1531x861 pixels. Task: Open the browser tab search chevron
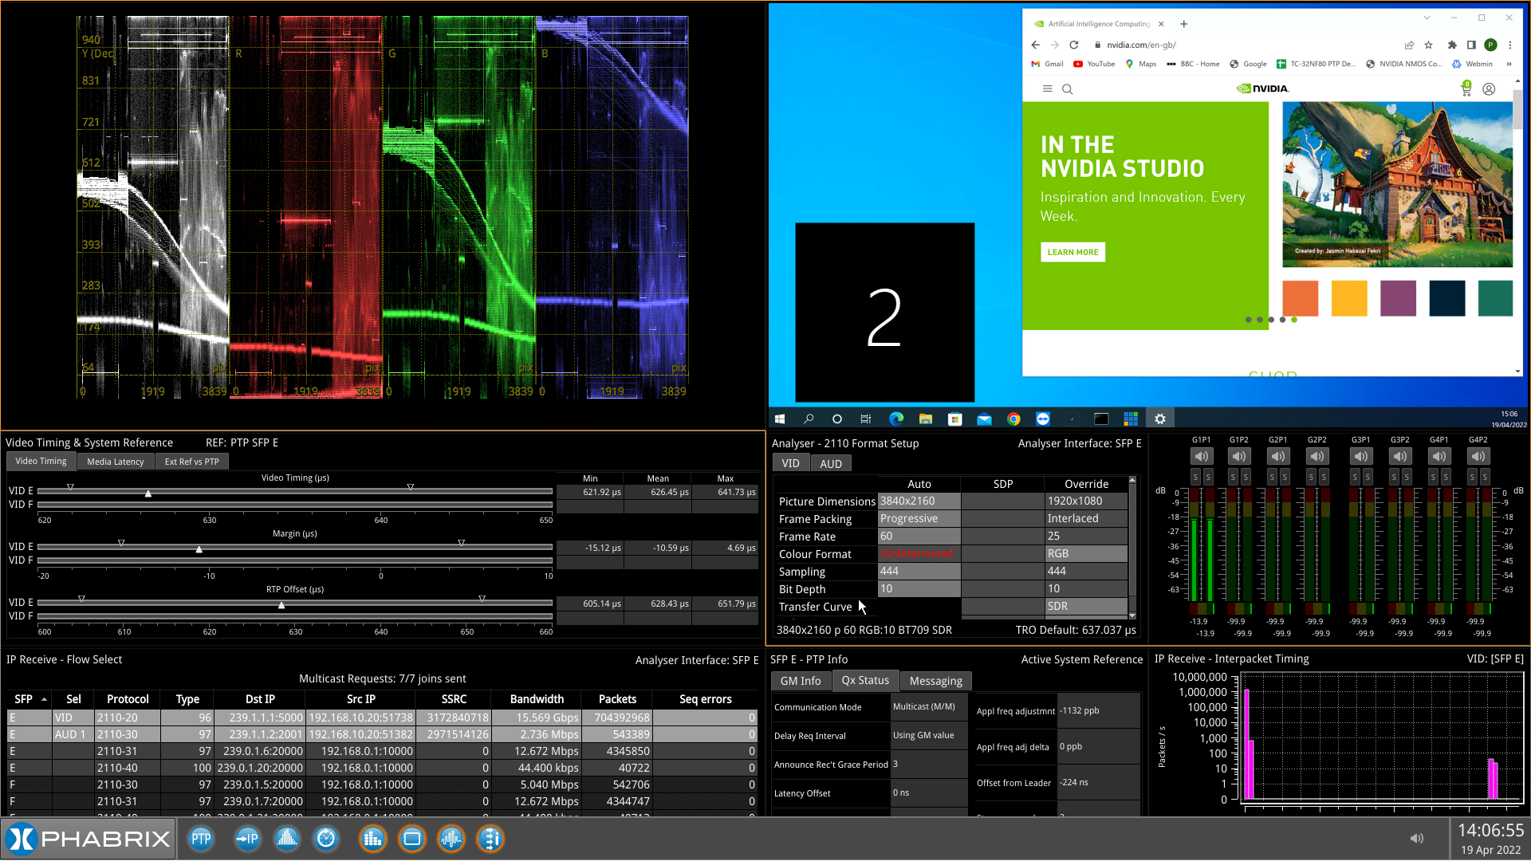click(1427, 17)
